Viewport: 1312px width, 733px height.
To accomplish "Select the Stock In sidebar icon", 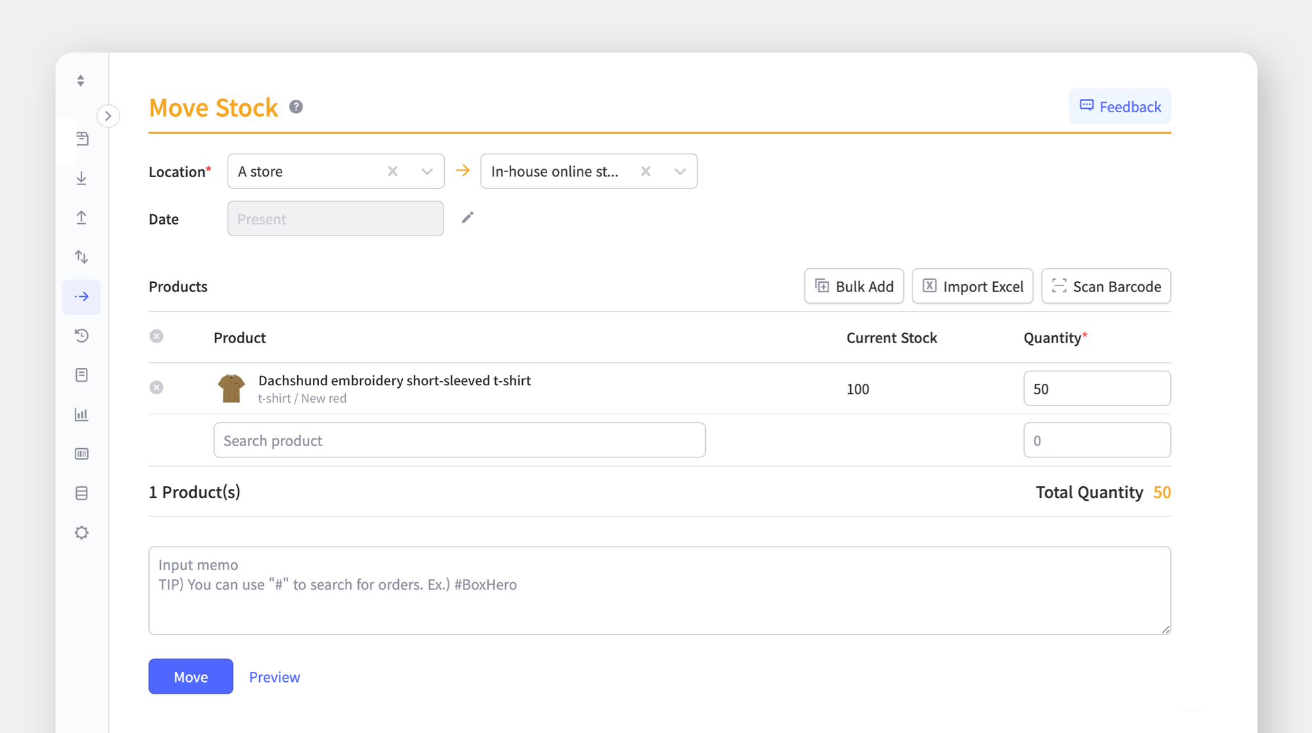I will coord(81,178).
